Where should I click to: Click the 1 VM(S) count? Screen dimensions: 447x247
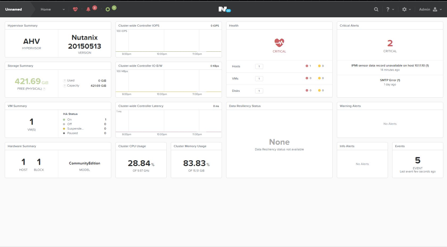(x=31, y=122)
